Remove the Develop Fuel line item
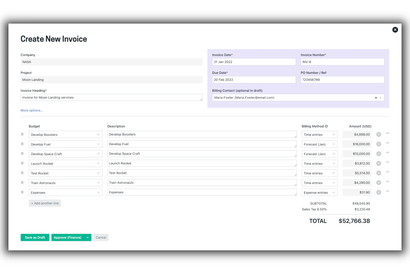This screenshot has width=410, height=274. click(379, 144)
